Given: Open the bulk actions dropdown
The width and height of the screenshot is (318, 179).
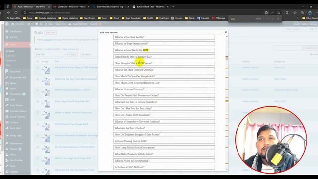Looking at the screenshot, I should tap(51, 54).
